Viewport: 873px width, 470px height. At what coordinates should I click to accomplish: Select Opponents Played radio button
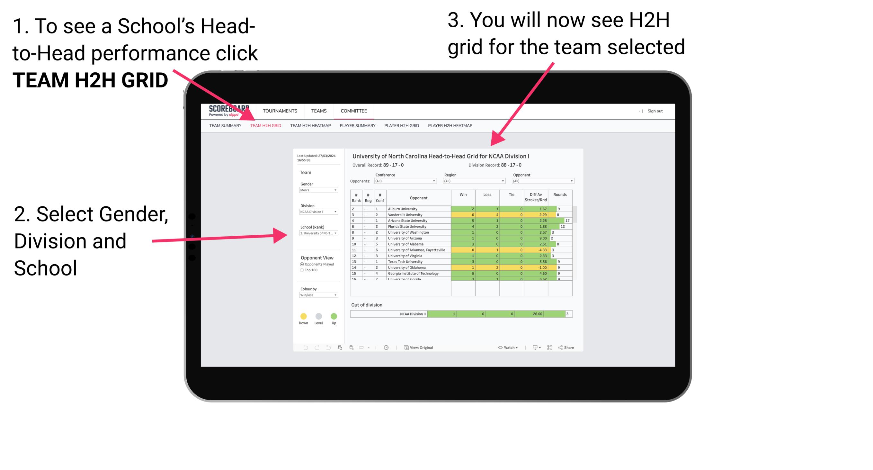click(x=297, y=265)
